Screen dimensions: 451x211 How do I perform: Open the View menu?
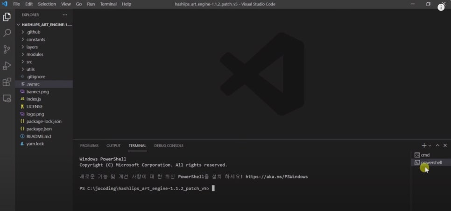[x=66, y=4]
